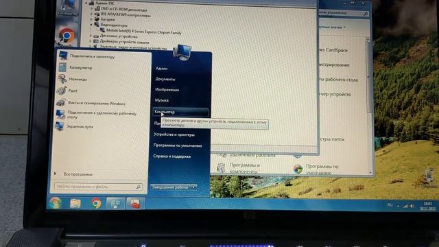439x247 pixels.
Task: Open Админ user folder in Start menu
Action: click(x=162, y=69)
